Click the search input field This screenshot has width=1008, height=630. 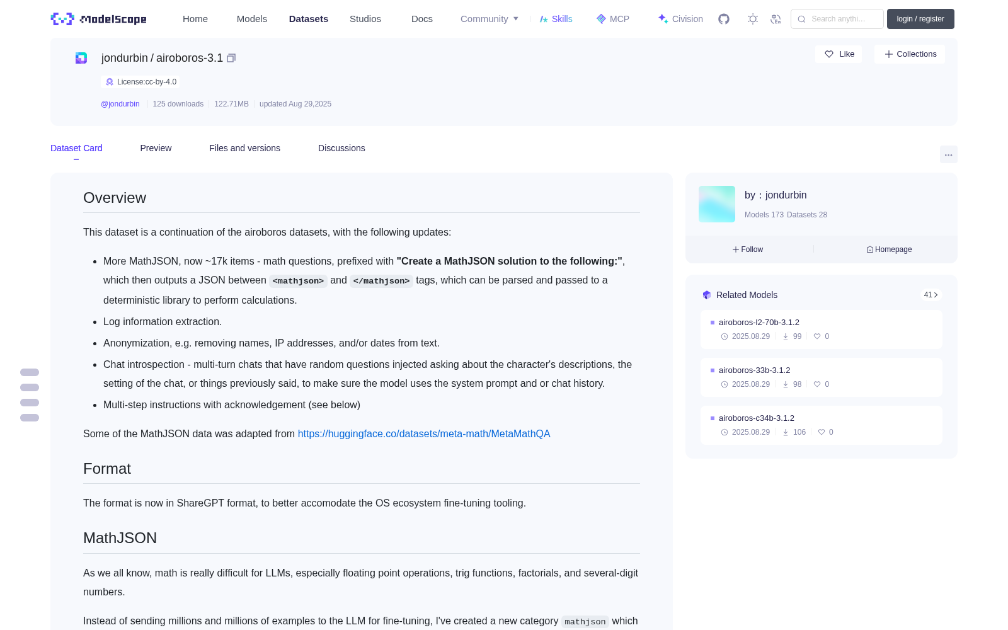(837, 19)
